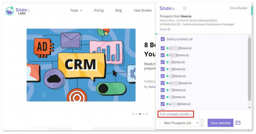
Task: Click the Snov.io Labs logo
Action: 17,10
